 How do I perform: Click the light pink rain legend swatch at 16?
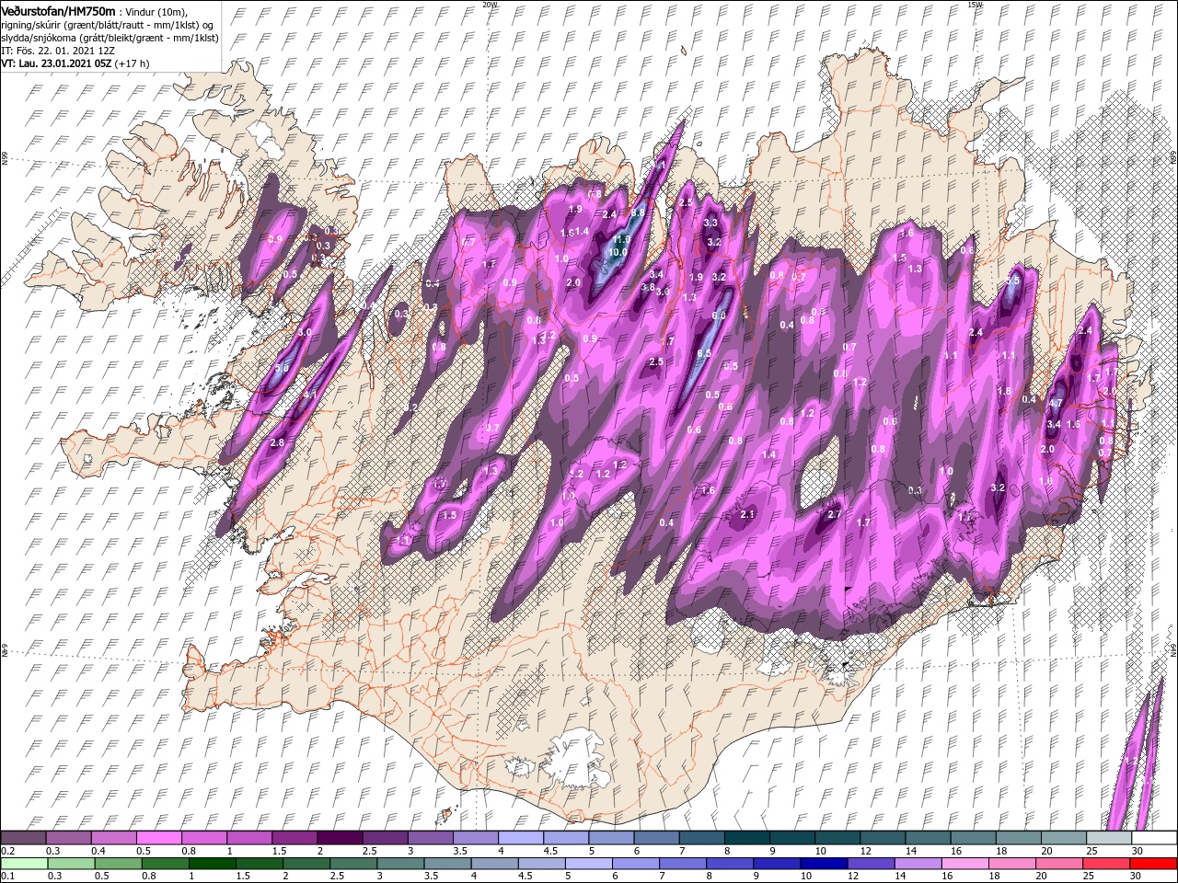[x=966, y=863]
